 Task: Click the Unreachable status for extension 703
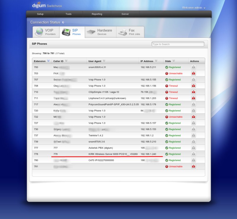174,73
